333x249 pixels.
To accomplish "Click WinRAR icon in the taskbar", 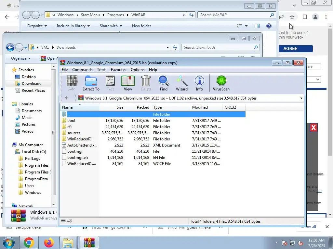I will (x=89, y=243).
